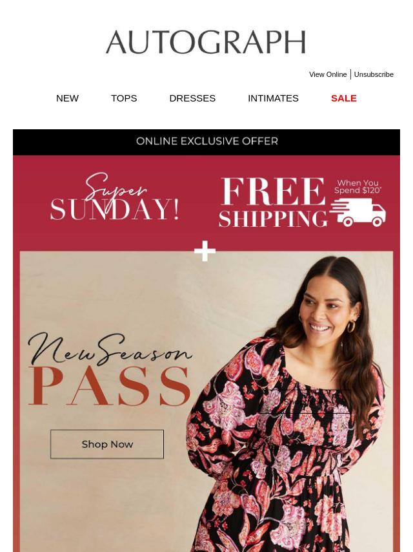Open the View Online link
Image resolution: width=413 pixels, height=552 pixels.
pos(328,74)
